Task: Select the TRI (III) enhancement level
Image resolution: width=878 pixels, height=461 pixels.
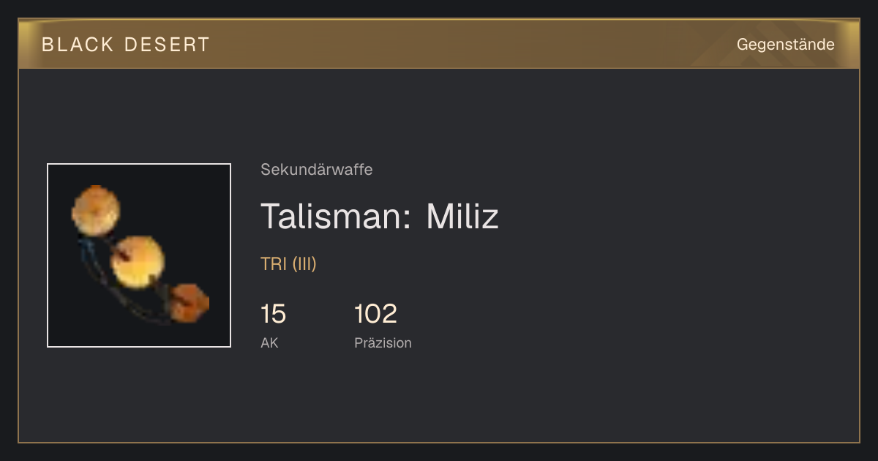Action: (x=288, y=264)
